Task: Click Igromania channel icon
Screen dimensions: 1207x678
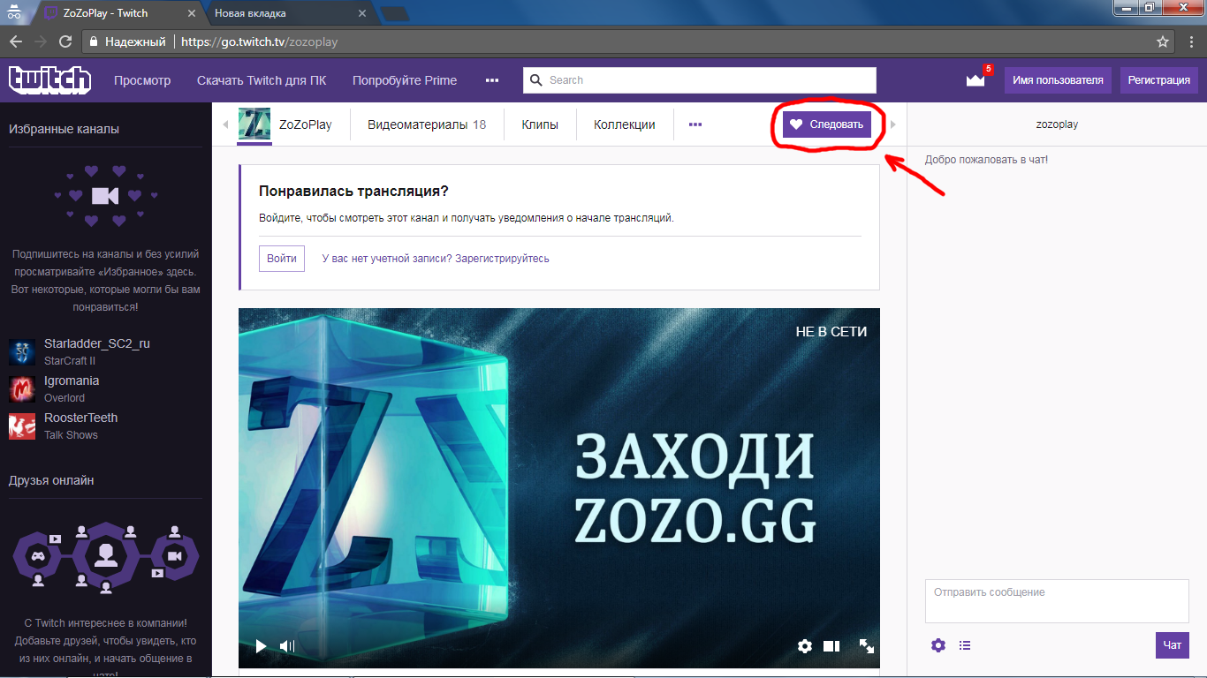Action: pyautogui.click(x=22, y=388)
